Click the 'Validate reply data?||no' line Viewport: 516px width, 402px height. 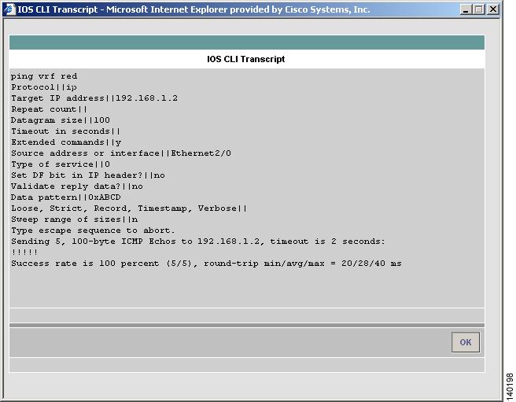click(77, 186)
